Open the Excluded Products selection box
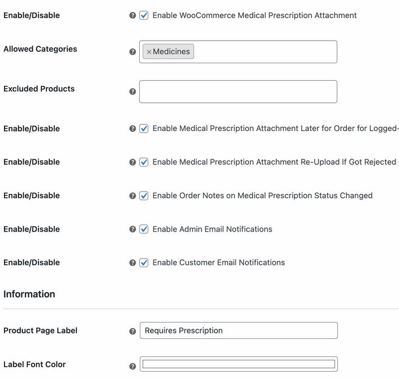The image size is (399, 379). pos(238,92)
